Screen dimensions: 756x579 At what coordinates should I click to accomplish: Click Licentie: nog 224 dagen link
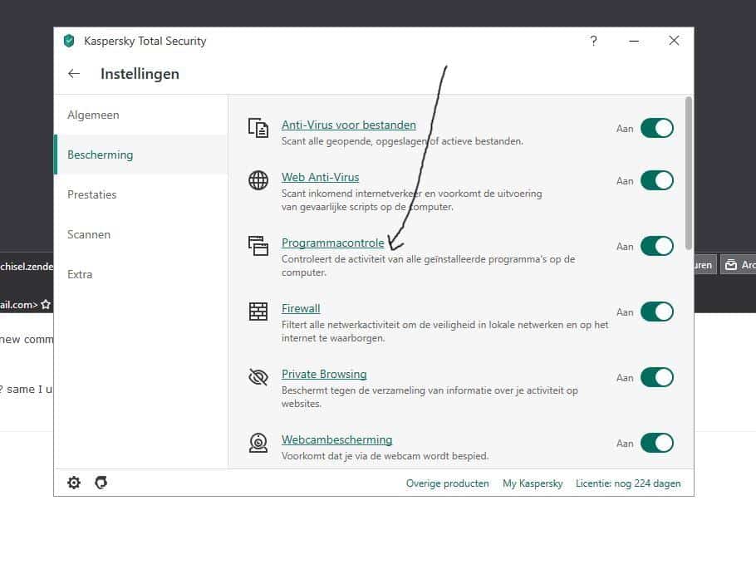coord(628,483)
